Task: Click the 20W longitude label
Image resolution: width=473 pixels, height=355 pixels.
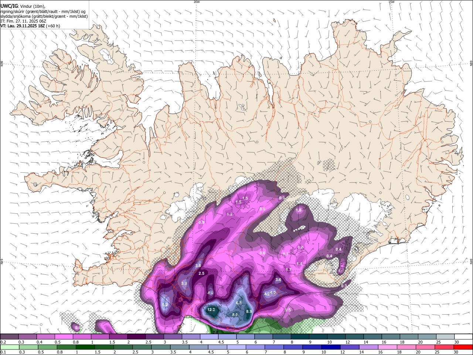Action: point(197,2)
